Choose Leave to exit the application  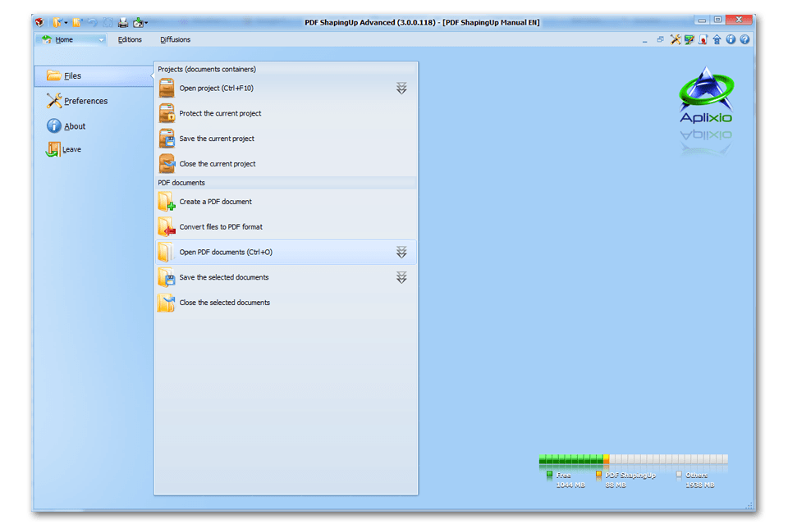coord(71,149)
